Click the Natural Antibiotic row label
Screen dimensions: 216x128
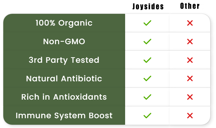coord(64,79)
